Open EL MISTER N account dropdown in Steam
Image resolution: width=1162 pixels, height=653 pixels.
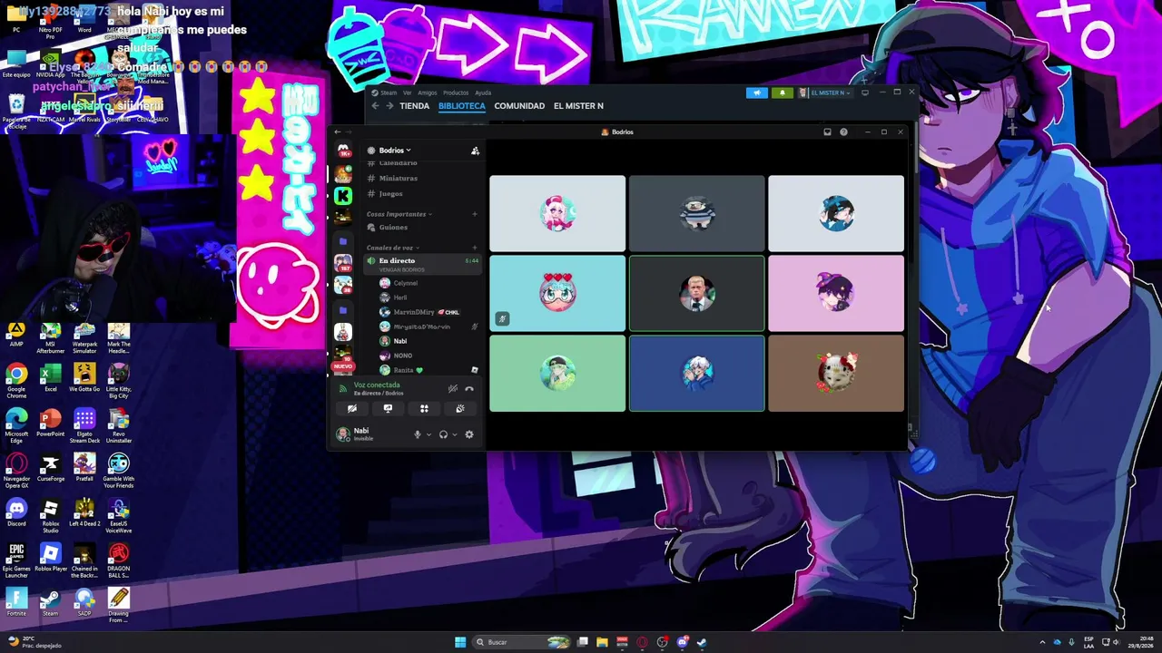point(824,93)
